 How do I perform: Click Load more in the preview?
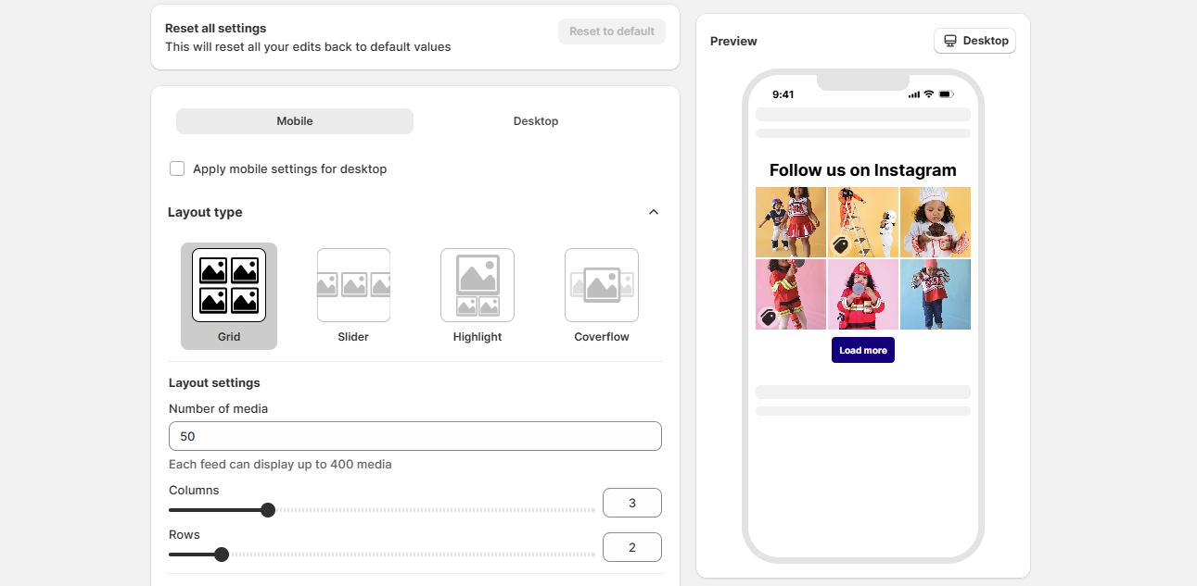click(x=863, y=351)
